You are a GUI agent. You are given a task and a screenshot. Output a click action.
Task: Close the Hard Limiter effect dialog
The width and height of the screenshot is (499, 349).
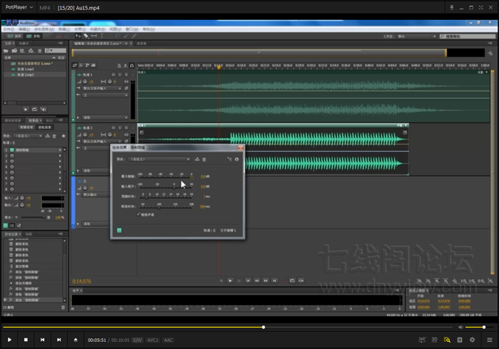pyautogui.click(x=240, y=147)
